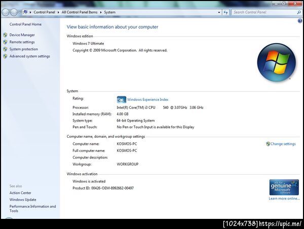Screen dimensions: 304x229
Task: Open Remote settings link
Action: (22, 42)
